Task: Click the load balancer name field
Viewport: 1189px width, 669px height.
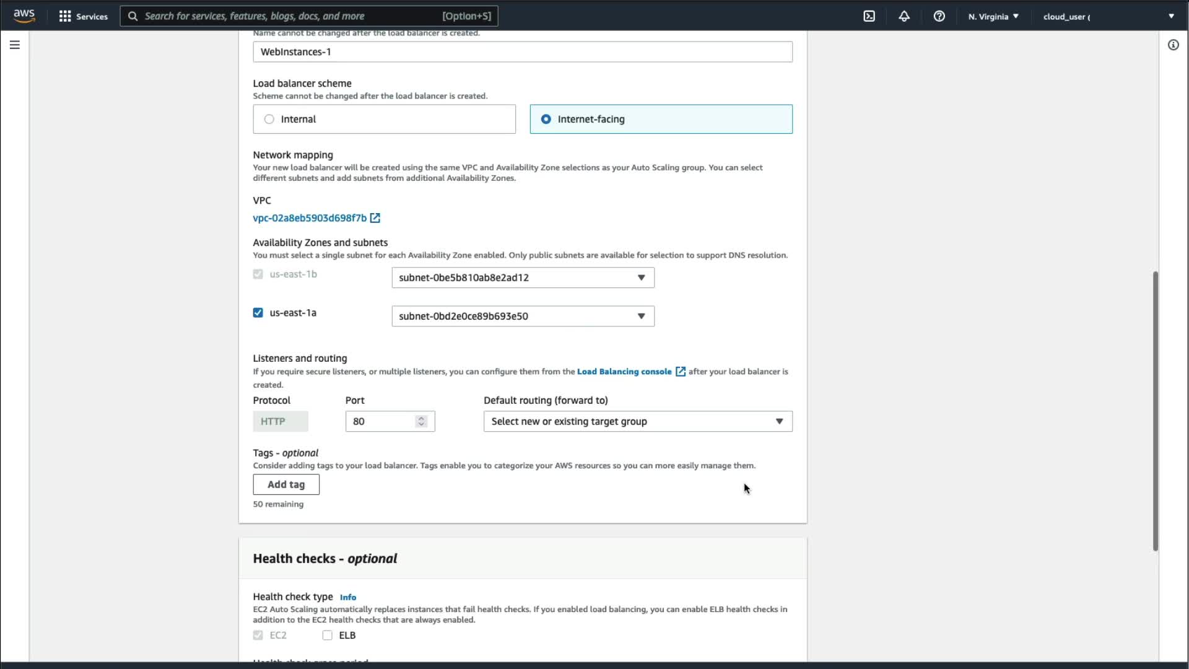Action: point(522,52)
